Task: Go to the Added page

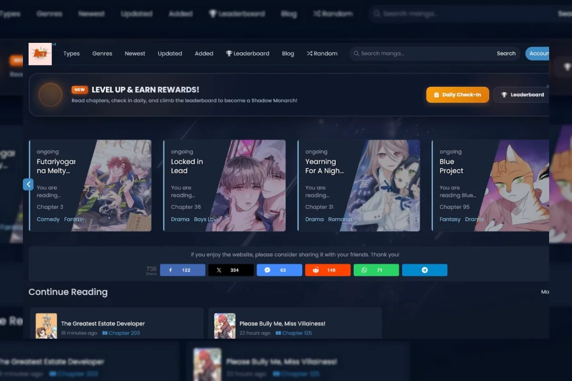Action: click(x=204, y=54)
